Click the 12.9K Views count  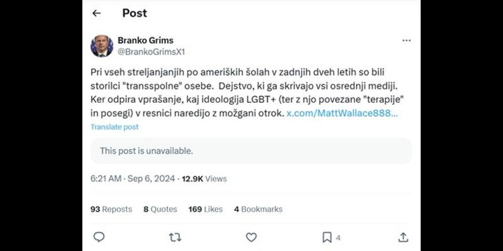(204, 179)
